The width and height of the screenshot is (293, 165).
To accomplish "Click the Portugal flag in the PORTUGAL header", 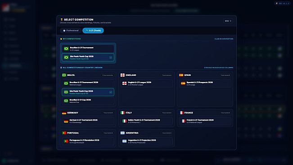I will pos(64,133).
